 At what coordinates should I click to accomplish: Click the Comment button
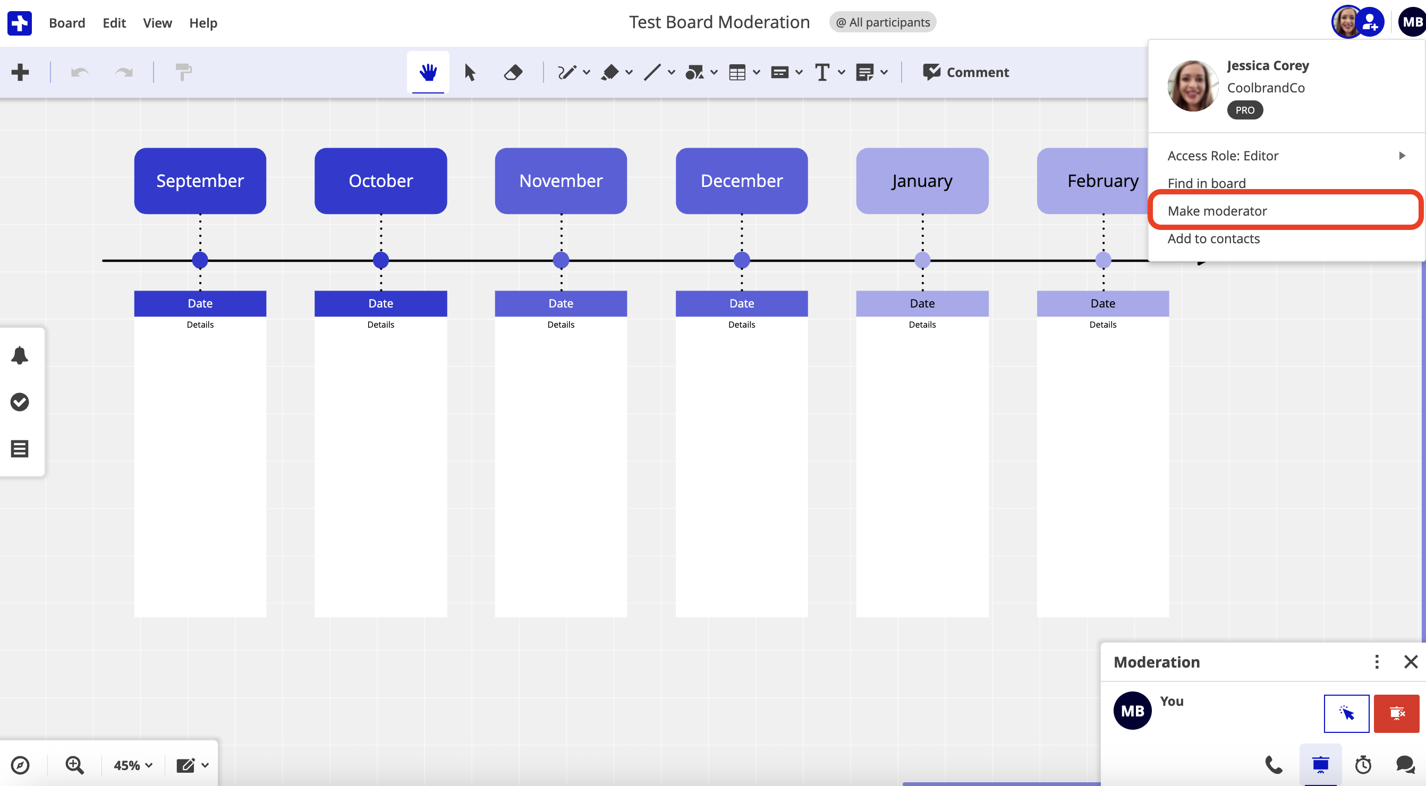coord(966,72)
